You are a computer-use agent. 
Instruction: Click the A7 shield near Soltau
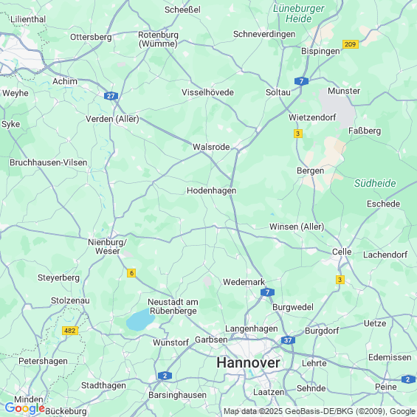(x=301, y=81)
